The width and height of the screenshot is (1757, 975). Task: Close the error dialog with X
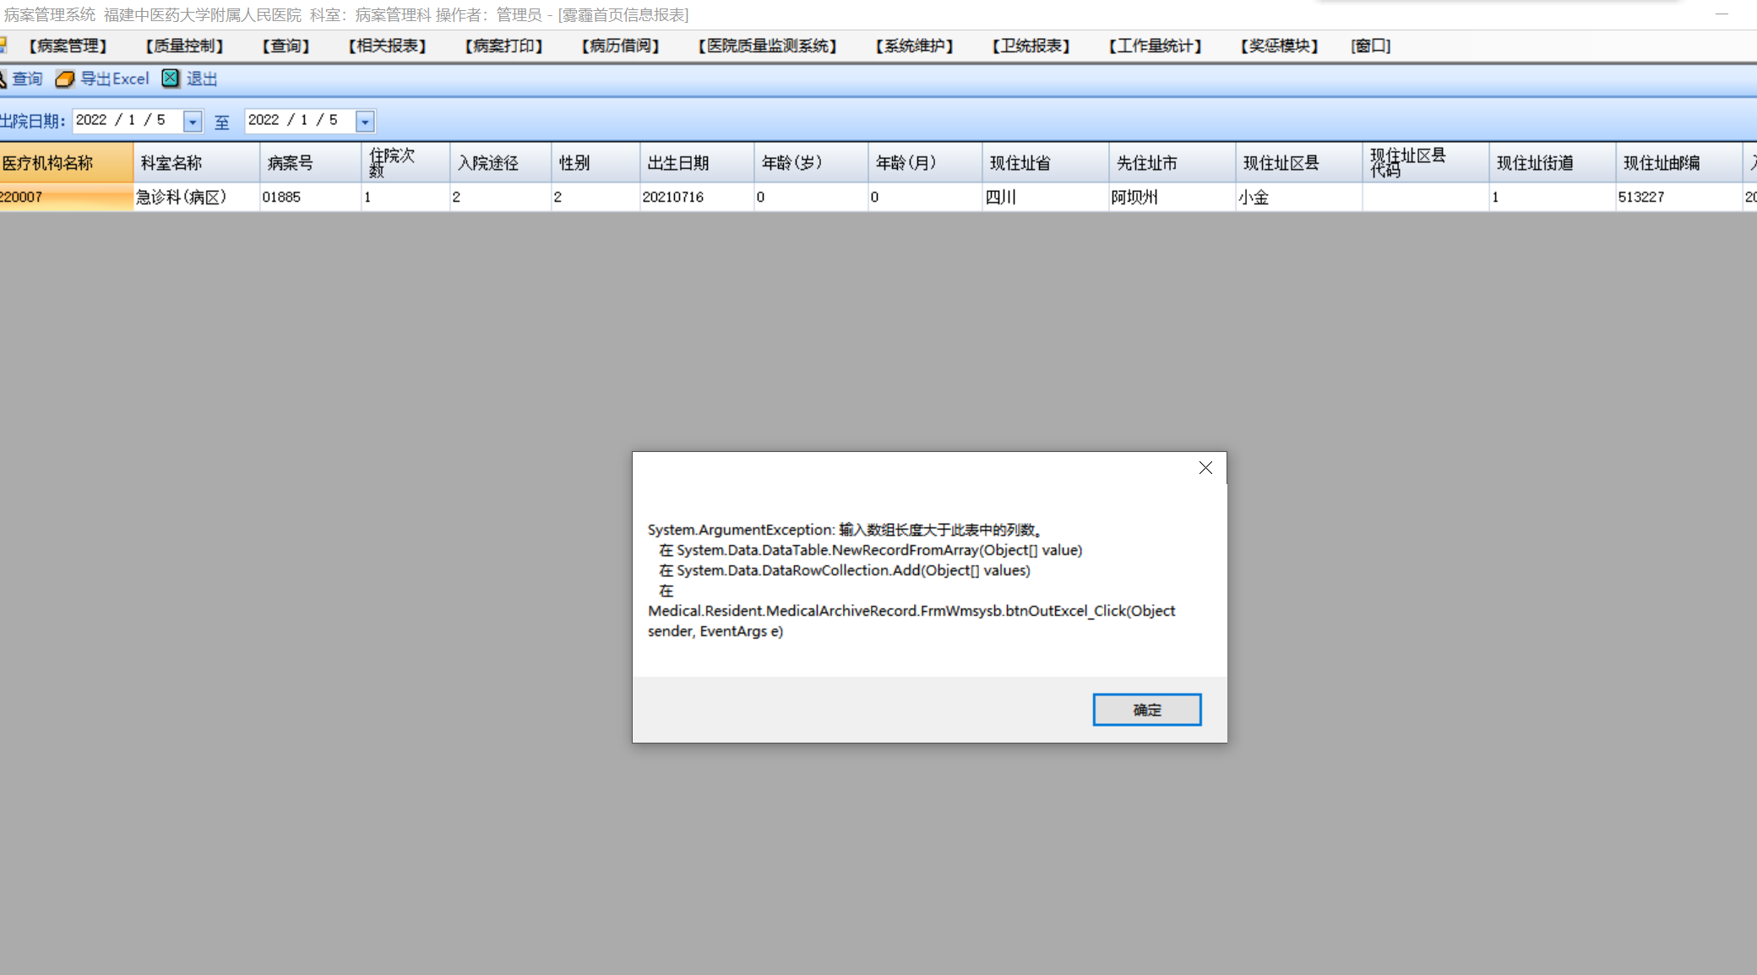click(x=1205, y=468)
